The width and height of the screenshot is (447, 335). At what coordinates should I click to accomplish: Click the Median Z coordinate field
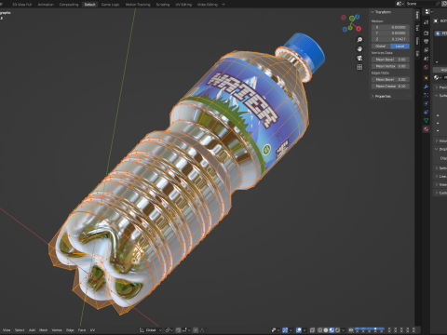point(390,39)
